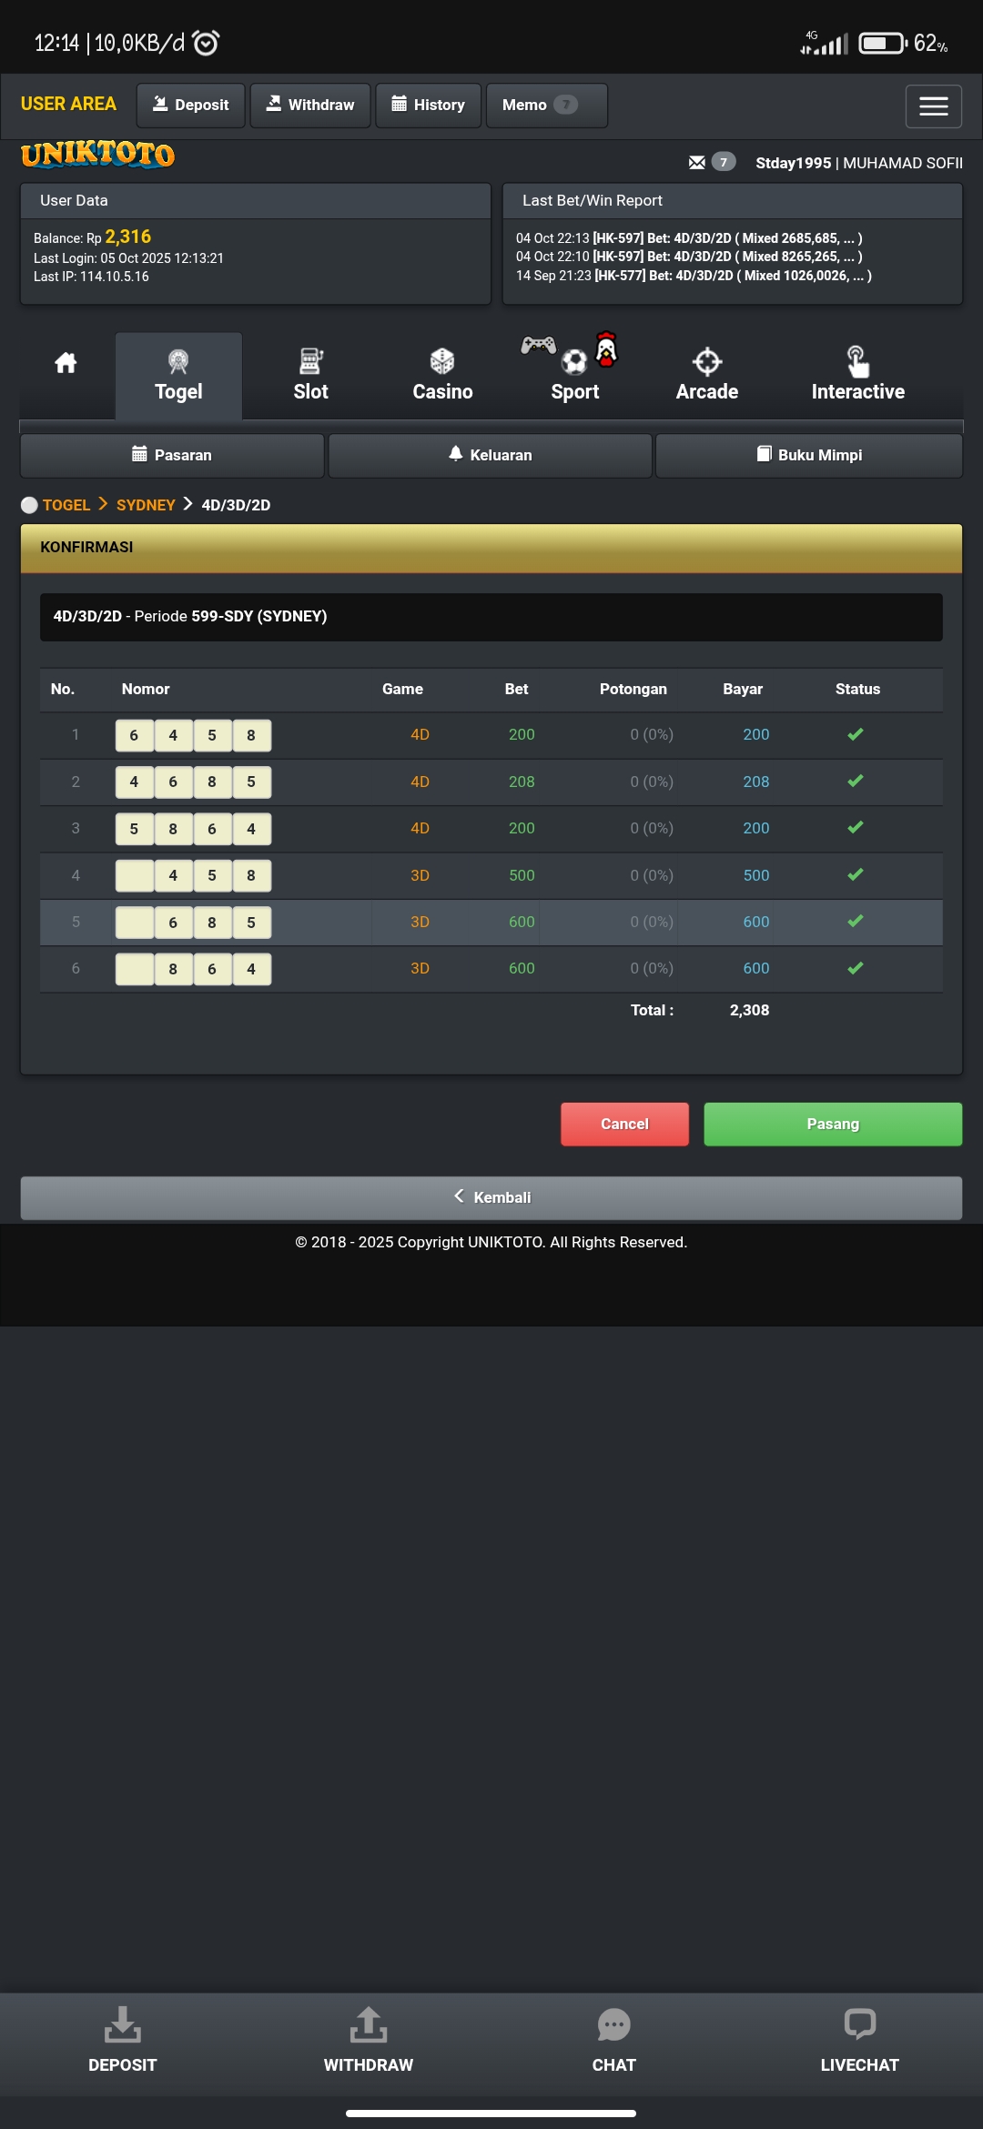
Task: Open the Pasaran market tab
Action: point(172,455)
